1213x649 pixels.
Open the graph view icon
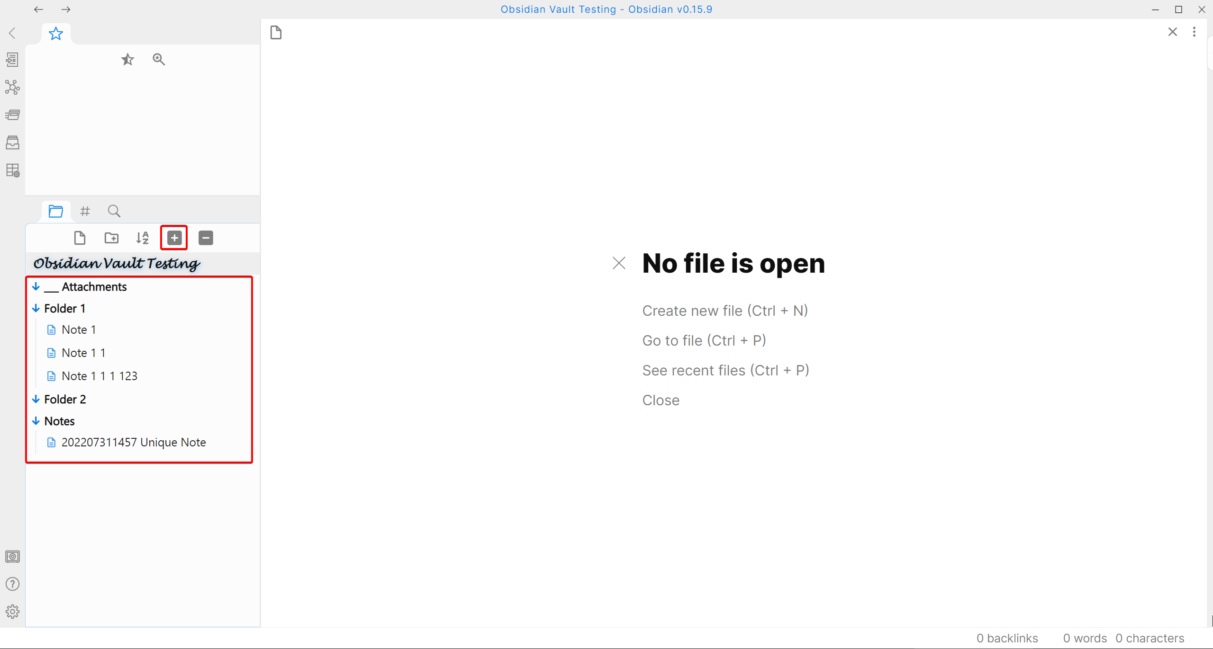(x=12, y=87)
